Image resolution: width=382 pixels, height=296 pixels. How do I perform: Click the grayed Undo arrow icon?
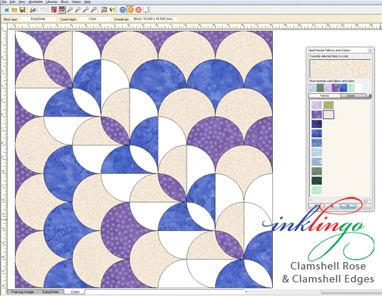click(43, 10)
